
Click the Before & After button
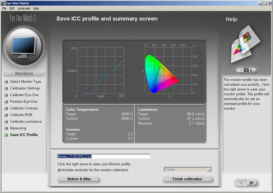tap(78, 179)
